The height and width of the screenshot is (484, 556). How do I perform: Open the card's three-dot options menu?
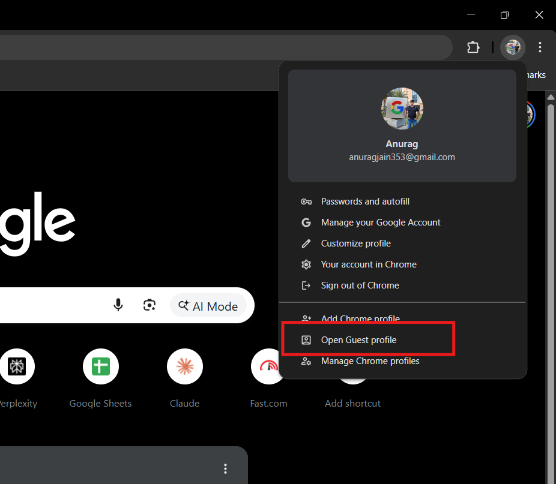[x=225, y=468]
